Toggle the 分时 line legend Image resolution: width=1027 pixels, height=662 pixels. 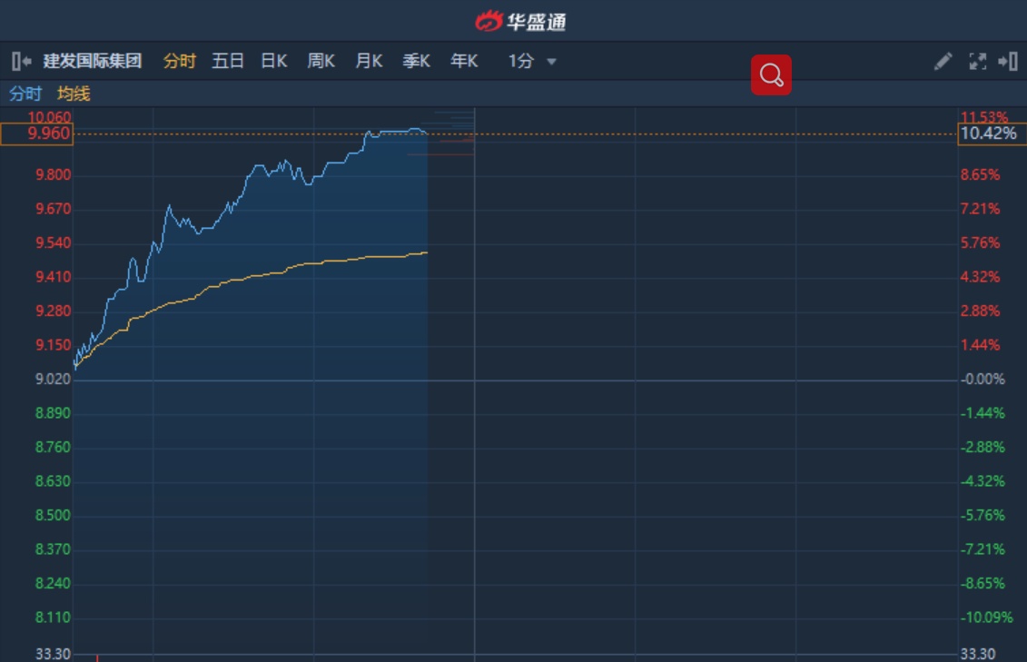point(25,94)
